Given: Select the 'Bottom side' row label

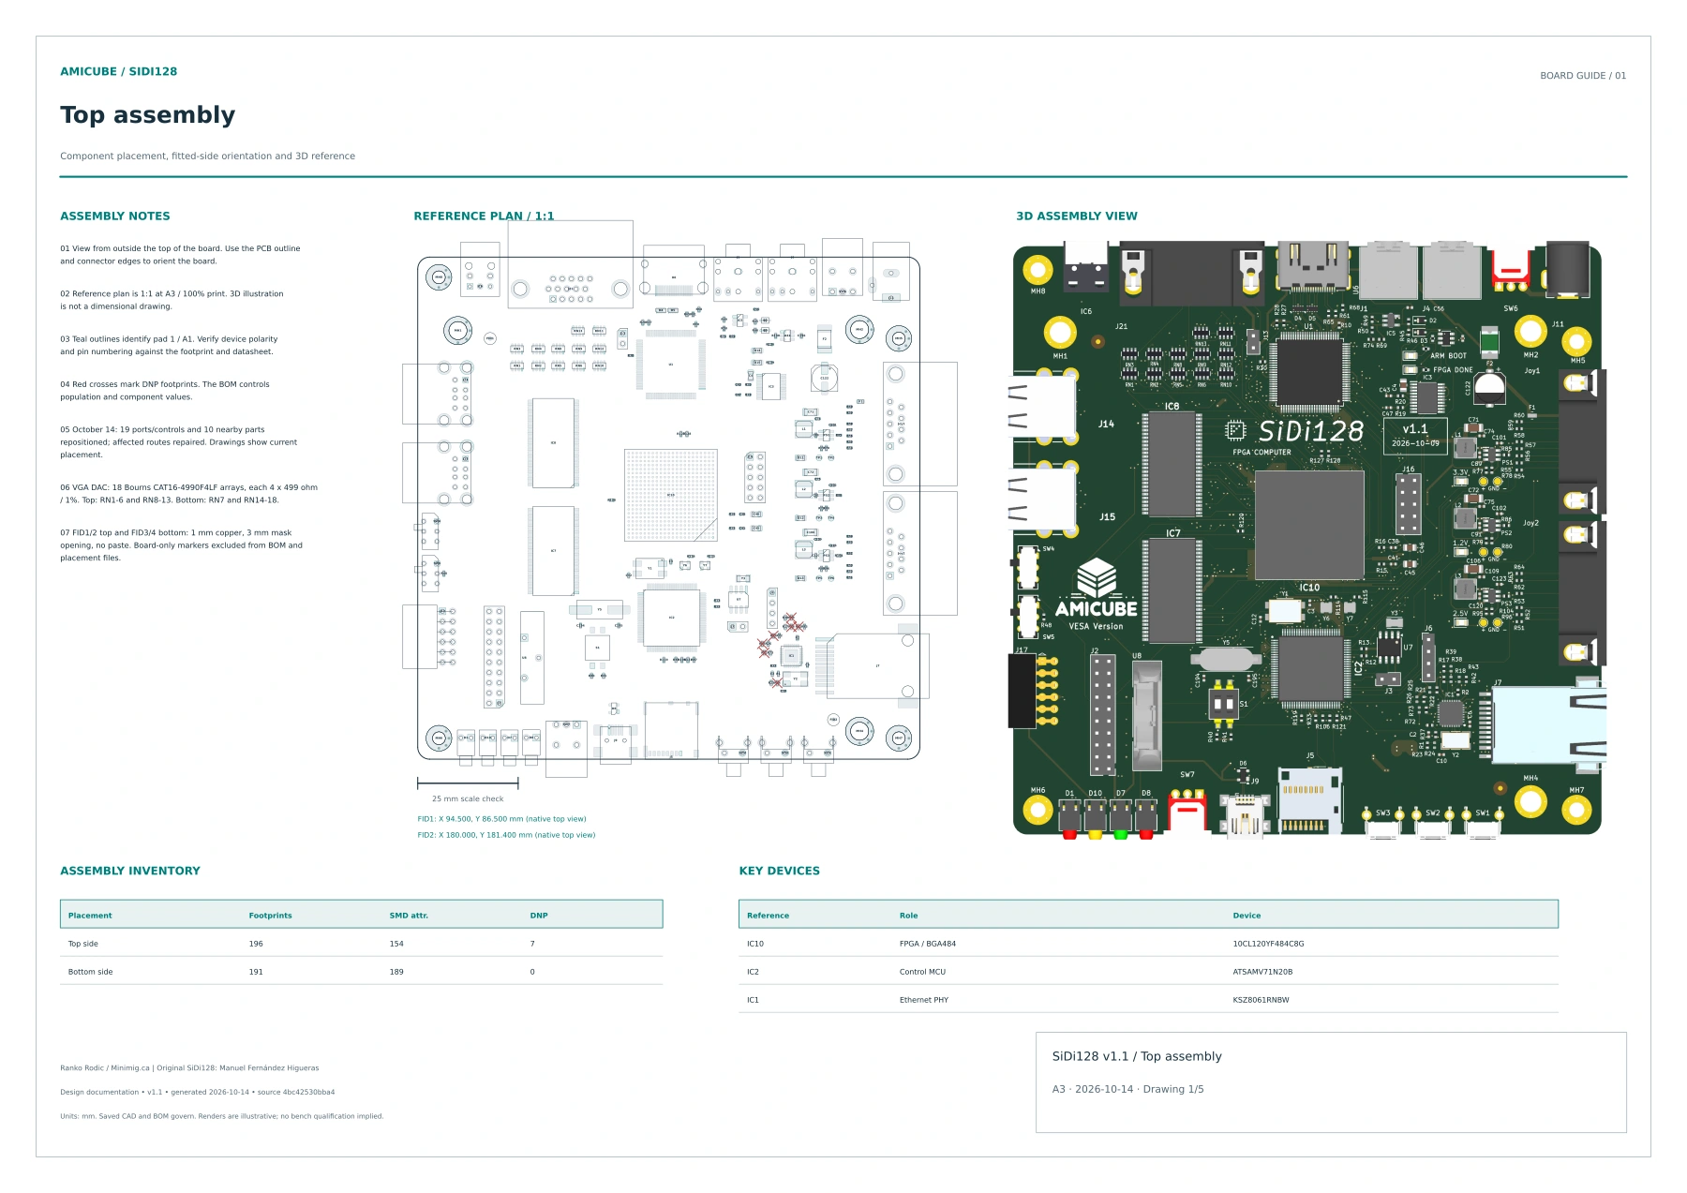Looking at the screenshot, I should 90,972.
